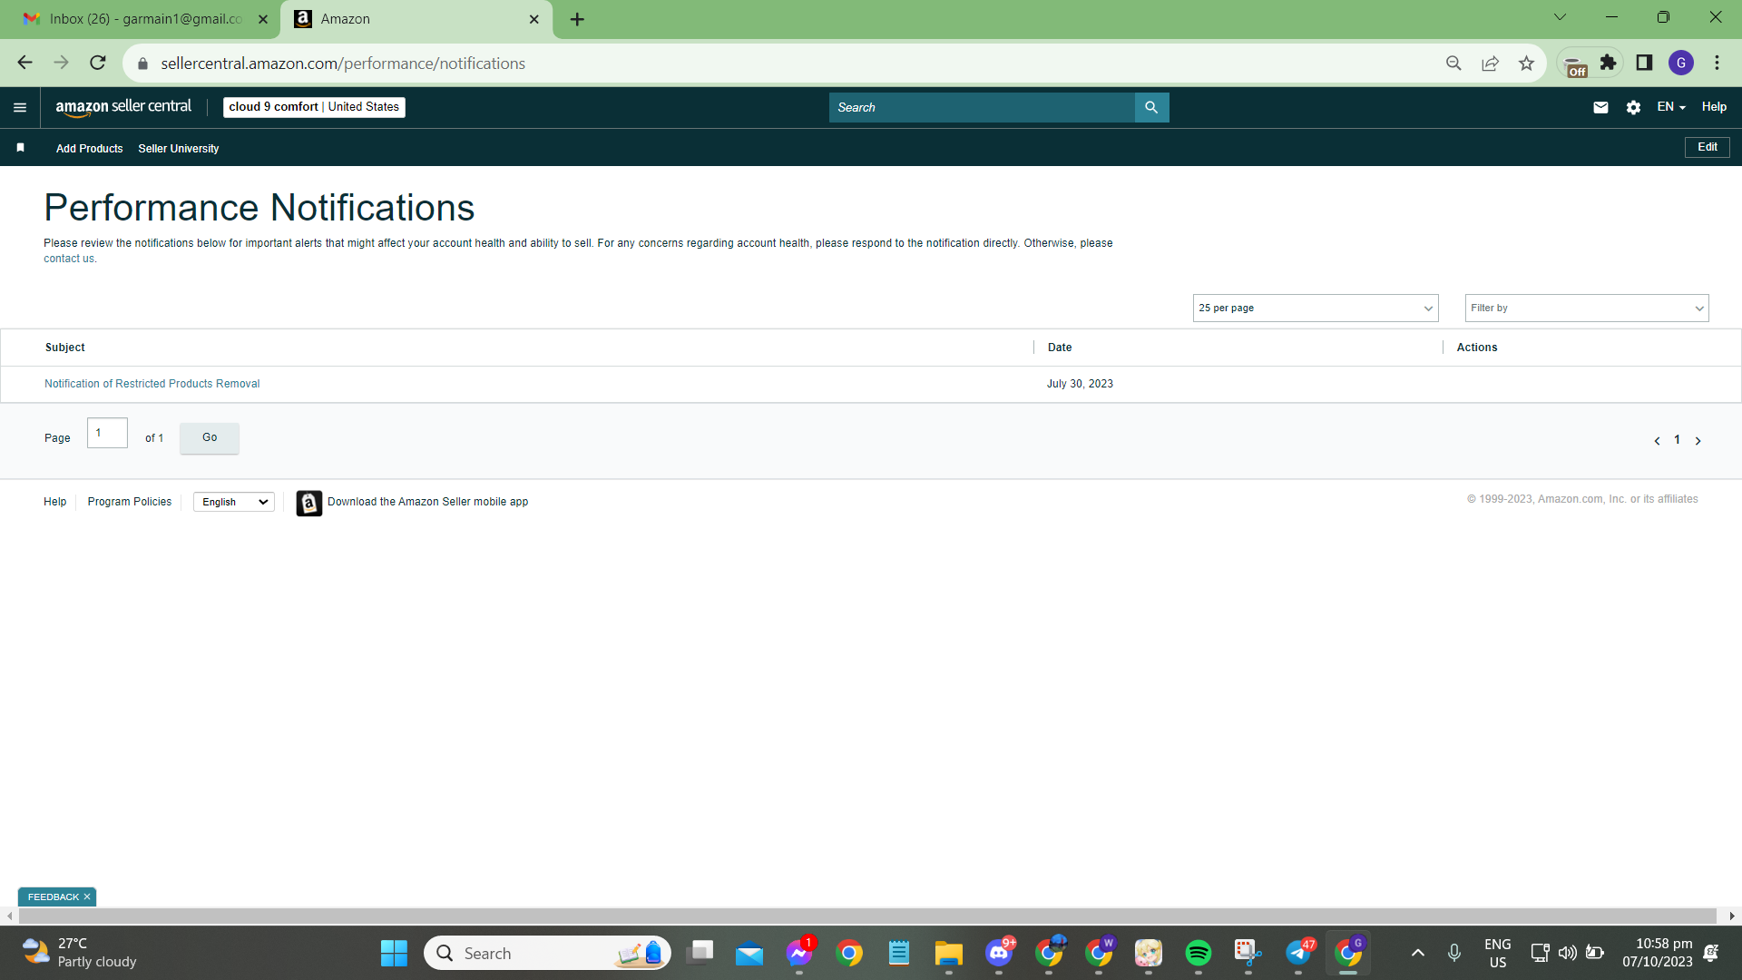The image size is (1742, 980).
Task: Bookmark this page with star icon
Action: point(1526,63)
